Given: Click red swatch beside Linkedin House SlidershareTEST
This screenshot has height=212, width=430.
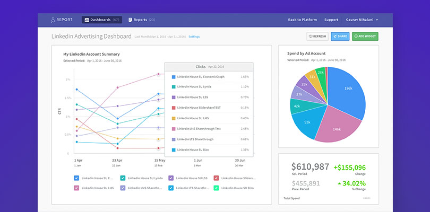Looking at the screenshot, I should [x=174, y=108].
